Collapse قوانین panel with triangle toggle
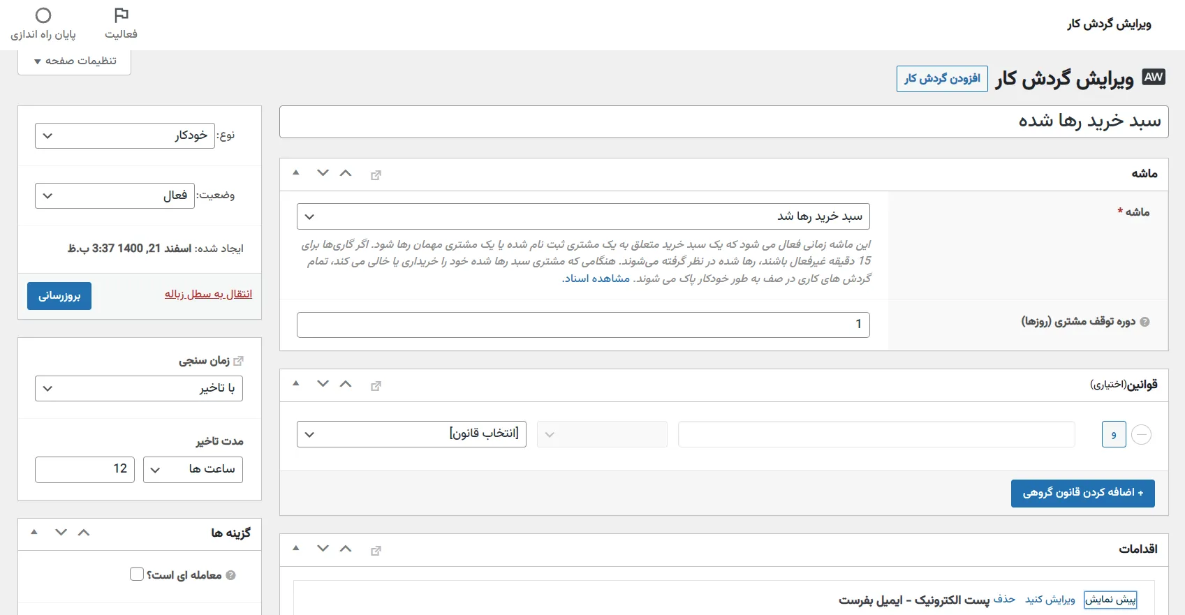The width and height of the screenshot is (1185, 615). click(x=296, y=383)
